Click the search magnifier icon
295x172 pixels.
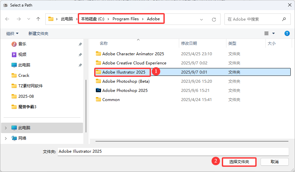point(284,19)
